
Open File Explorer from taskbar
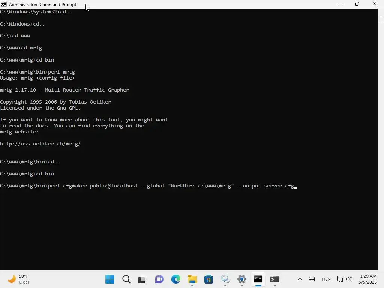(x=192, y=279)
